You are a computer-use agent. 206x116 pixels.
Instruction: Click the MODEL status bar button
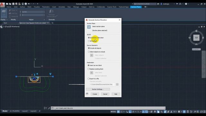point(113,112)
